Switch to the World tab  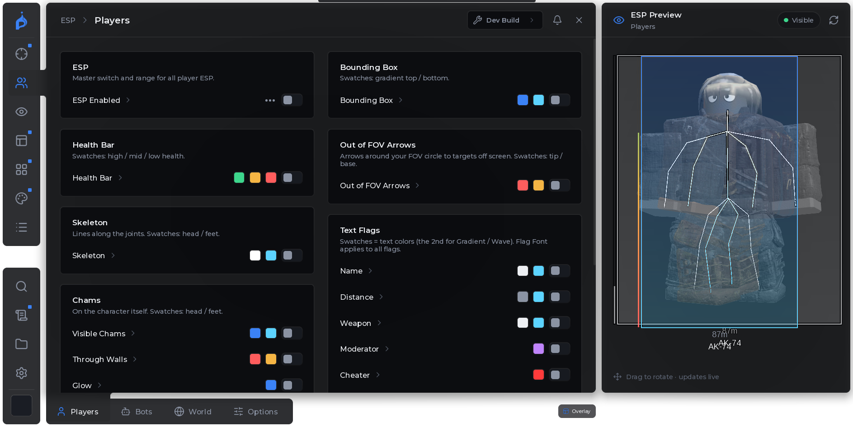point(193,412)
